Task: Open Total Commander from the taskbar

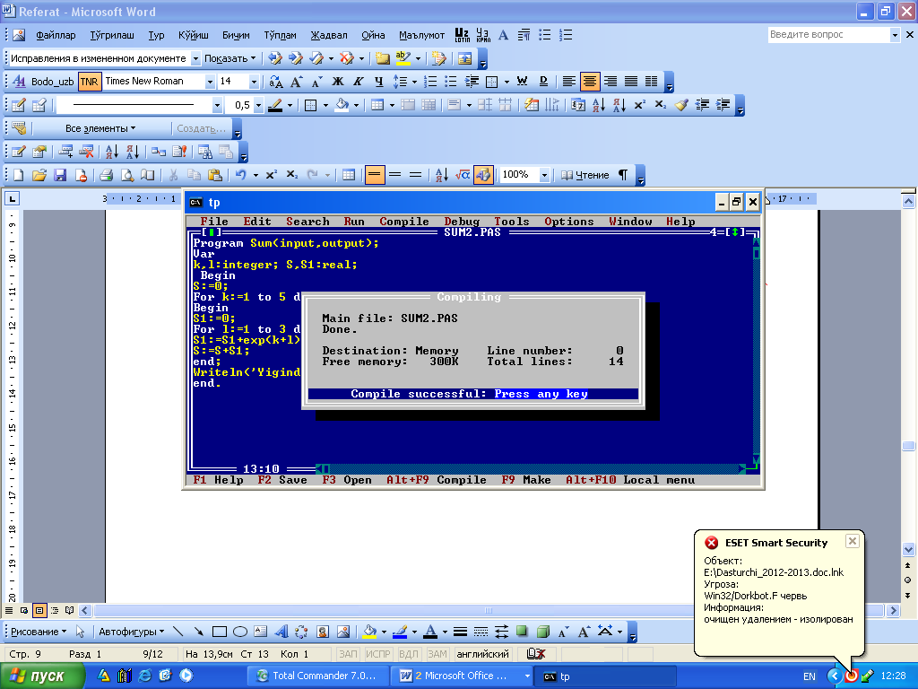Action: coord(320,676)
